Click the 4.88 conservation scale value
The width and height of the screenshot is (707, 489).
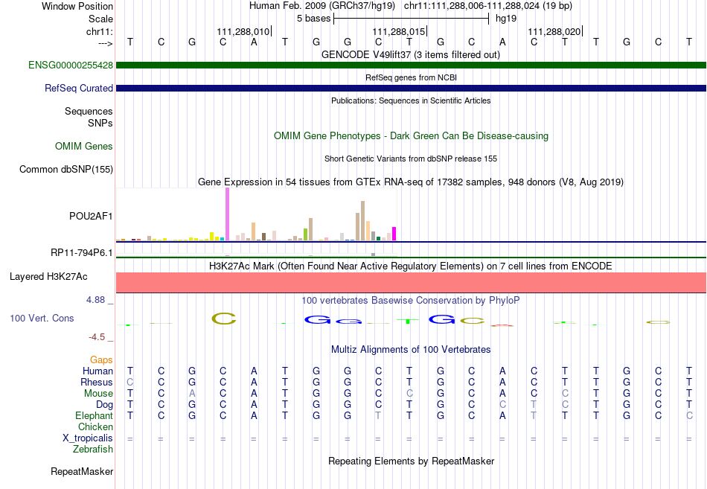(x=95, y=299)
